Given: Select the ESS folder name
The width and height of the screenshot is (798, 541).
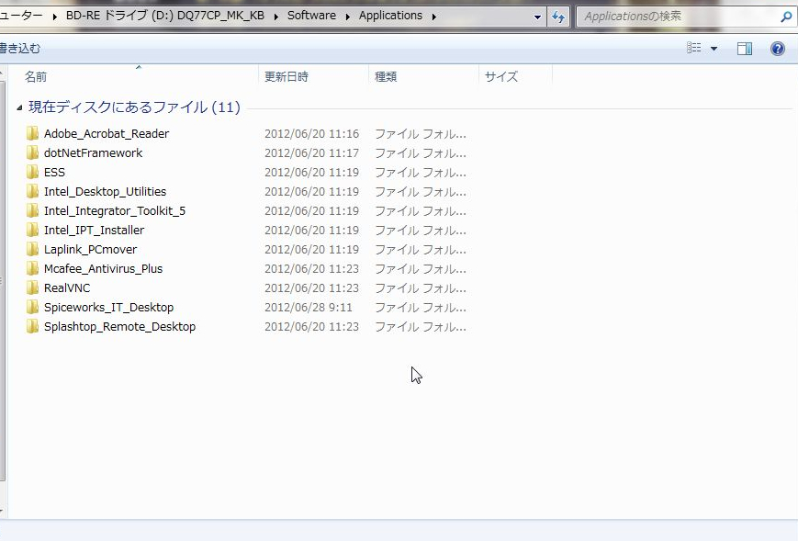Looking at the screenshot, I should (x=54, y=172).
